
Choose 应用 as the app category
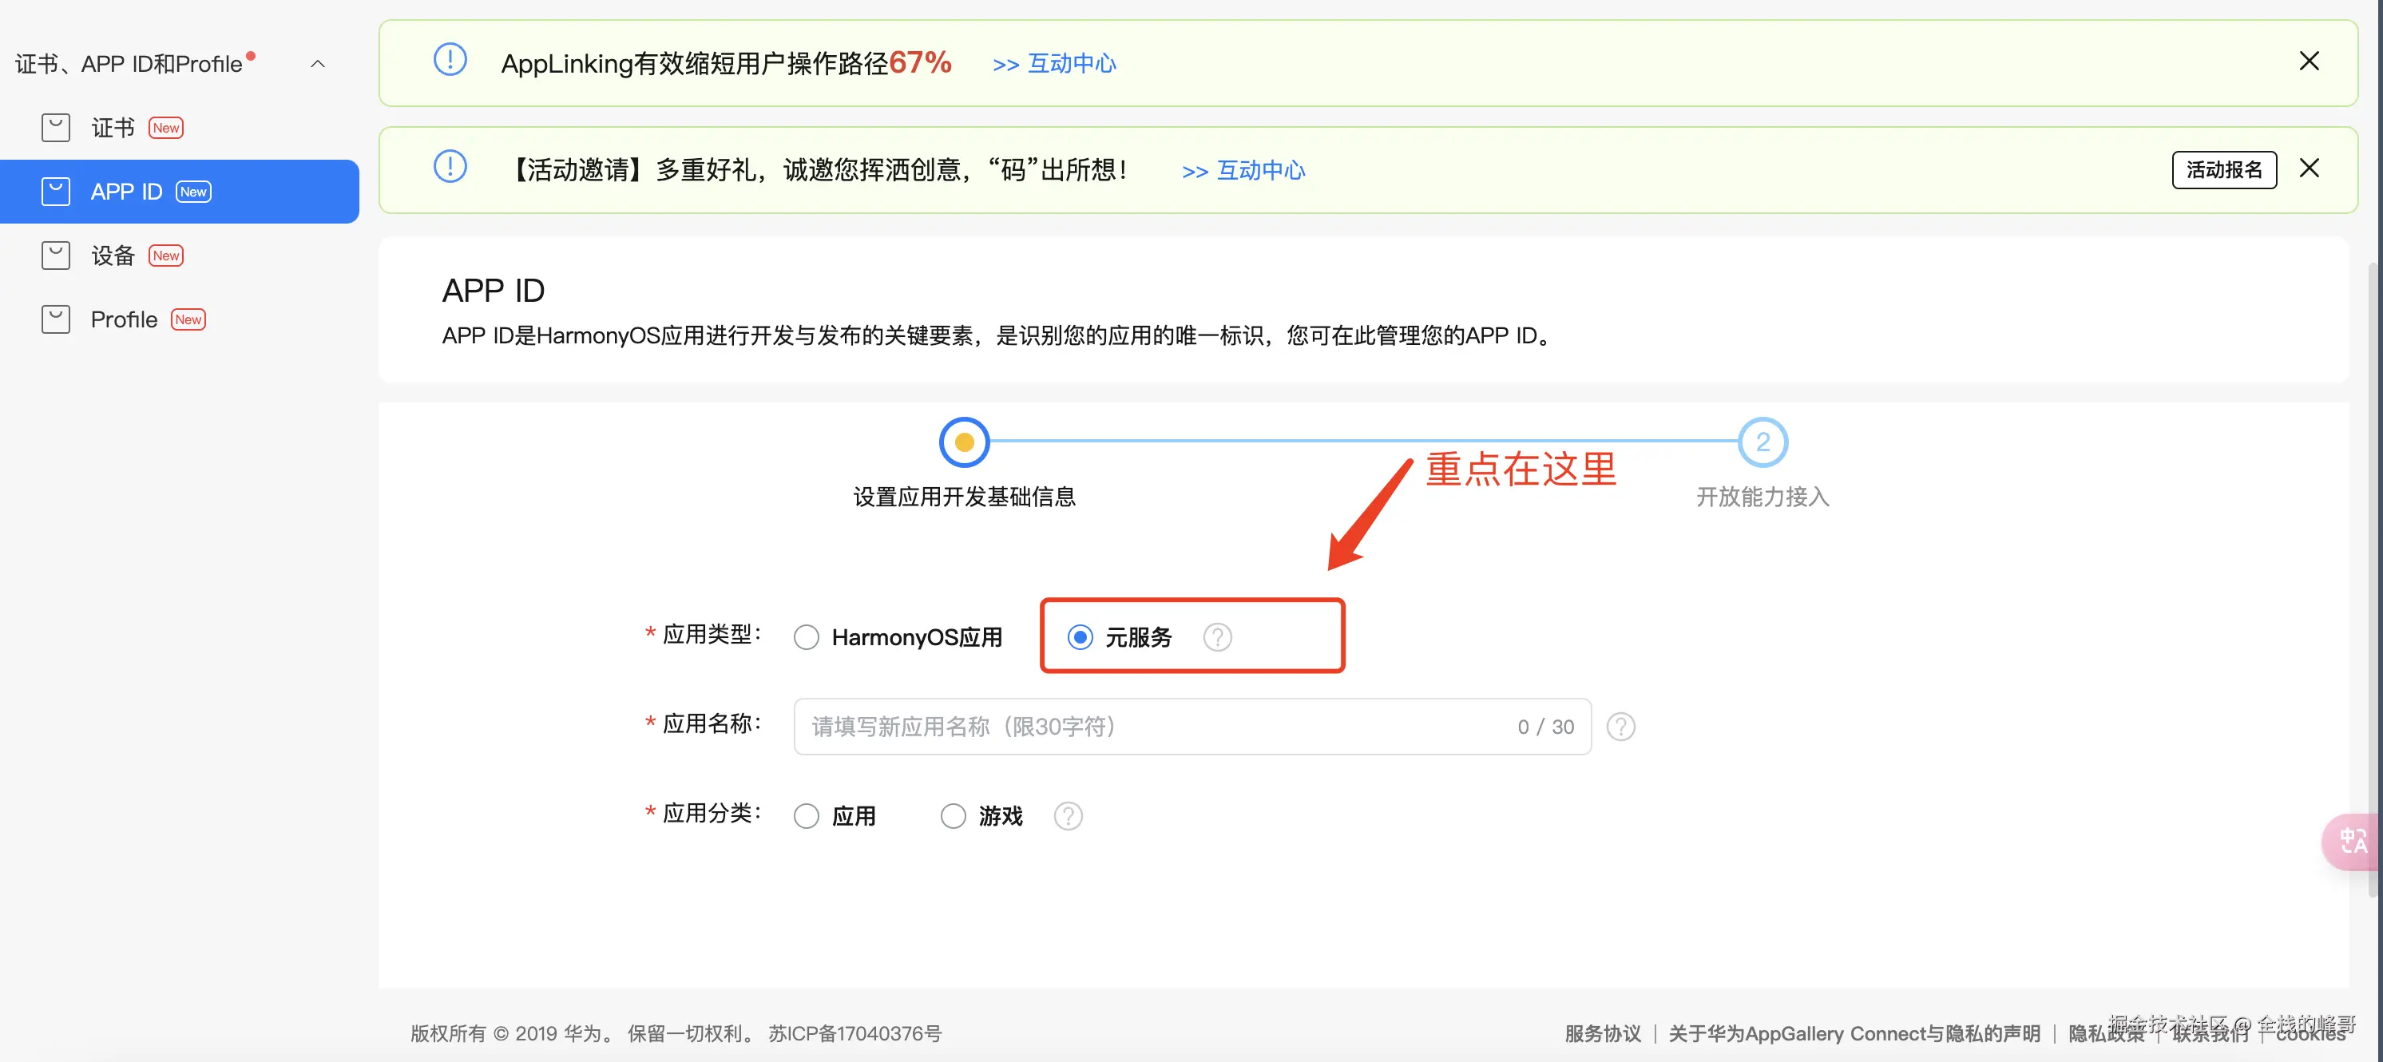(806, 816)
